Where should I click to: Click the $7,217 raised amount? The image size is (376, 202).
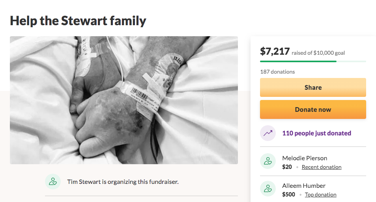(275, 51)
